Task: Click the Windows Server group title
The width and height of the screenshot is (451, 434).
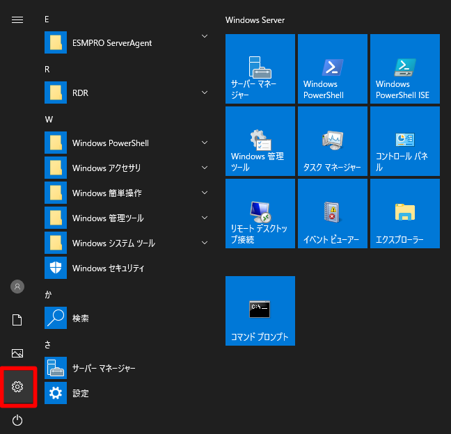Action: click(x=255, y=20)
